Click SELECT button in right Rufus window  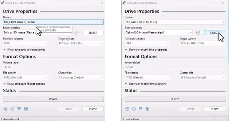point(215,33)
